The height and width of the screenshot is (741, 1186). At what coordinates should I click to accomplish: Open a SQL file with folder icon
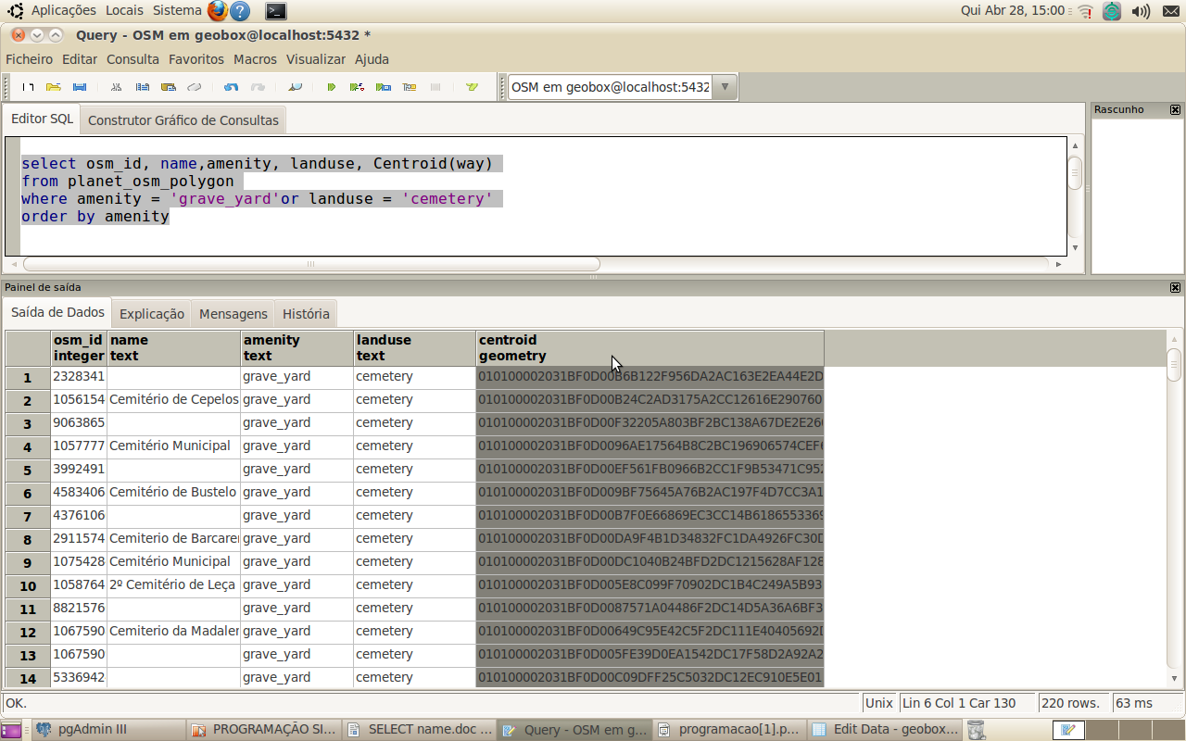tap(54, 87)
